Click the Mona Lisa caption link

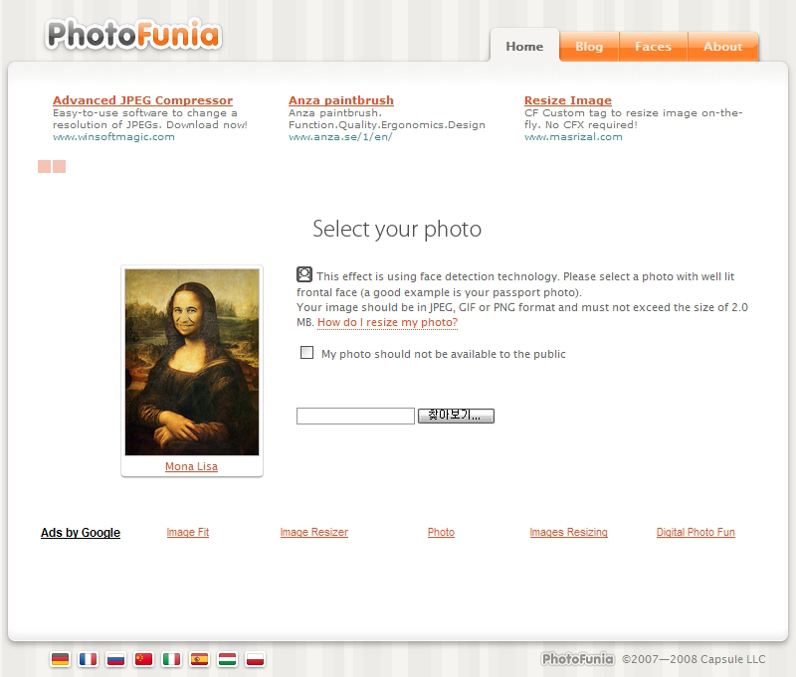(191, 466)
